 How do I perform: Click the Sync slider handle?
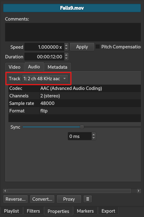pos(82,127)
